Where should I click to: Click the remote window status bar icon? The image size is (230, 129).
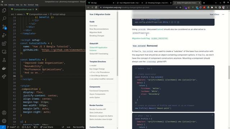coord(3,127)
